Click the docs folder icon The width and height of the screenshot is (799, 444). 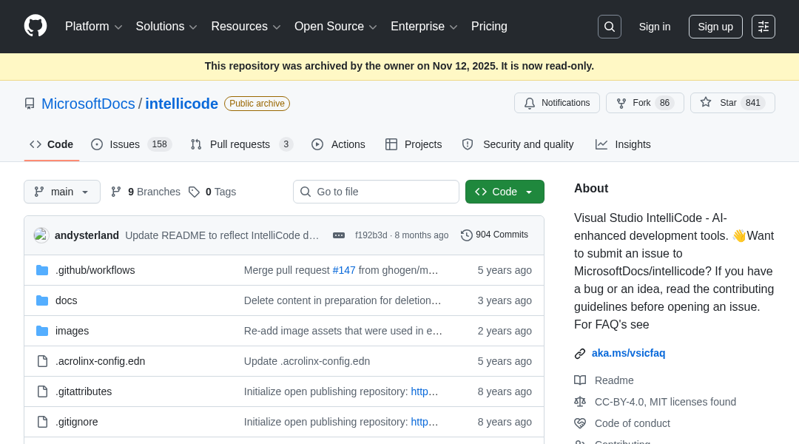coord(42,300)
